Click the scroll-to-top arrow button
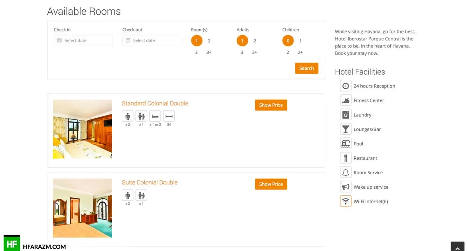 pos(458,247)
